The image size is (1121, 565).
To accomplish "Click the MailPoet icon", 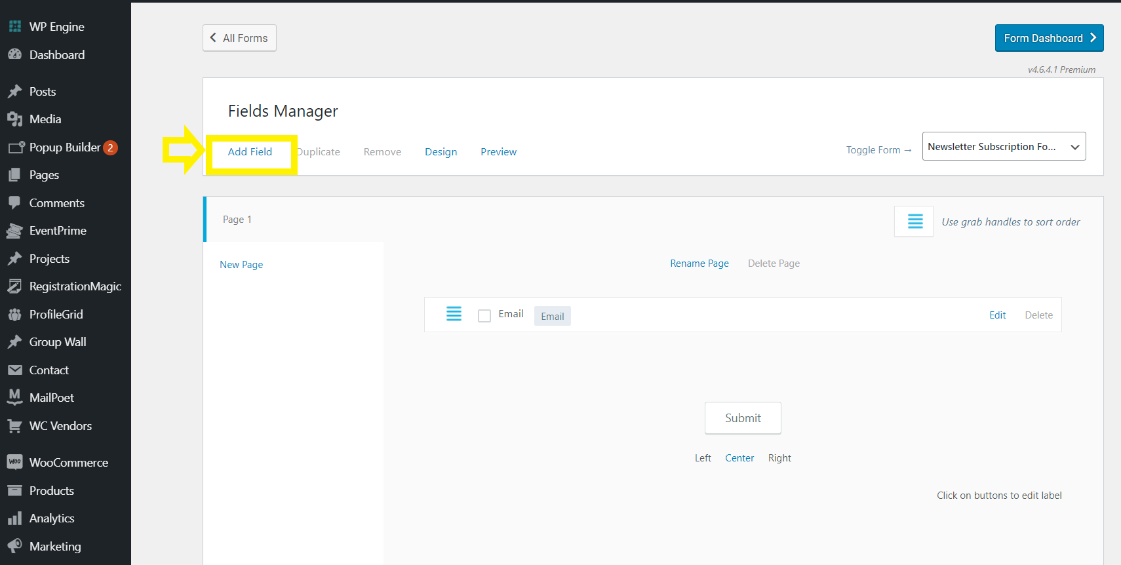I will [x=14, y=397].
